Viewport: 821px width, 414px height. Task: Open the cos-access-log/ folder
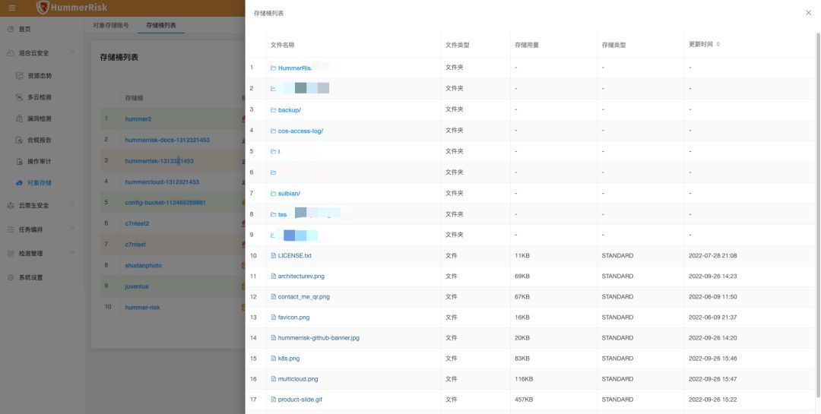(300, 131)
